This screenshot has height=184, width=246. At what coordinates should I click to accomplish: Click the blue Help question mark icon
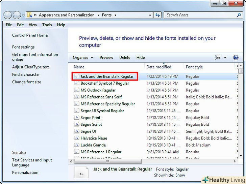pyautogui.click(x=236, y=58)
